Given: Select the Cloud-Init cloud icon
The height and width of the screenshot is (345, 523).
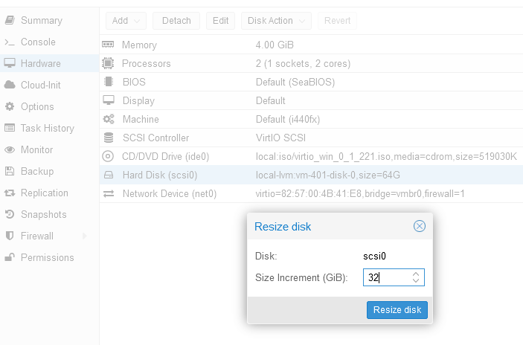Looking at the screenshot, I should (10, 85).
